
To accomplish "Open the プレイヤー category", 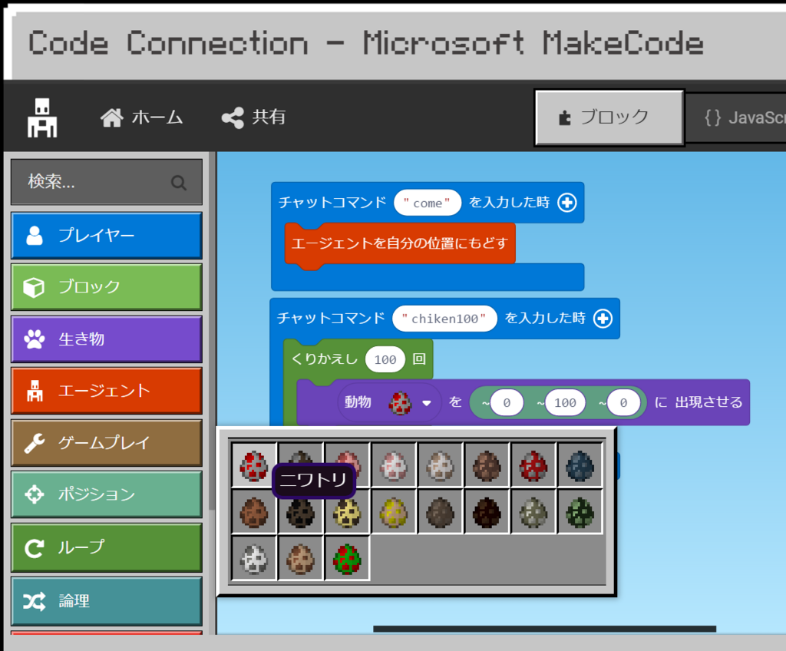I will 106,235.
